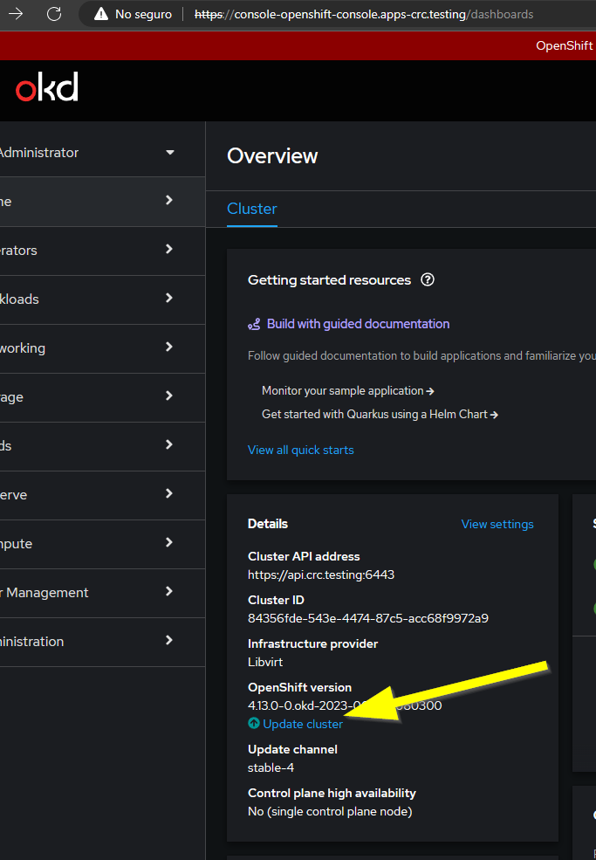Viewport: 596px width, 860px height.
Task: Click the browser reload icon
Action: tap(54, 14)
